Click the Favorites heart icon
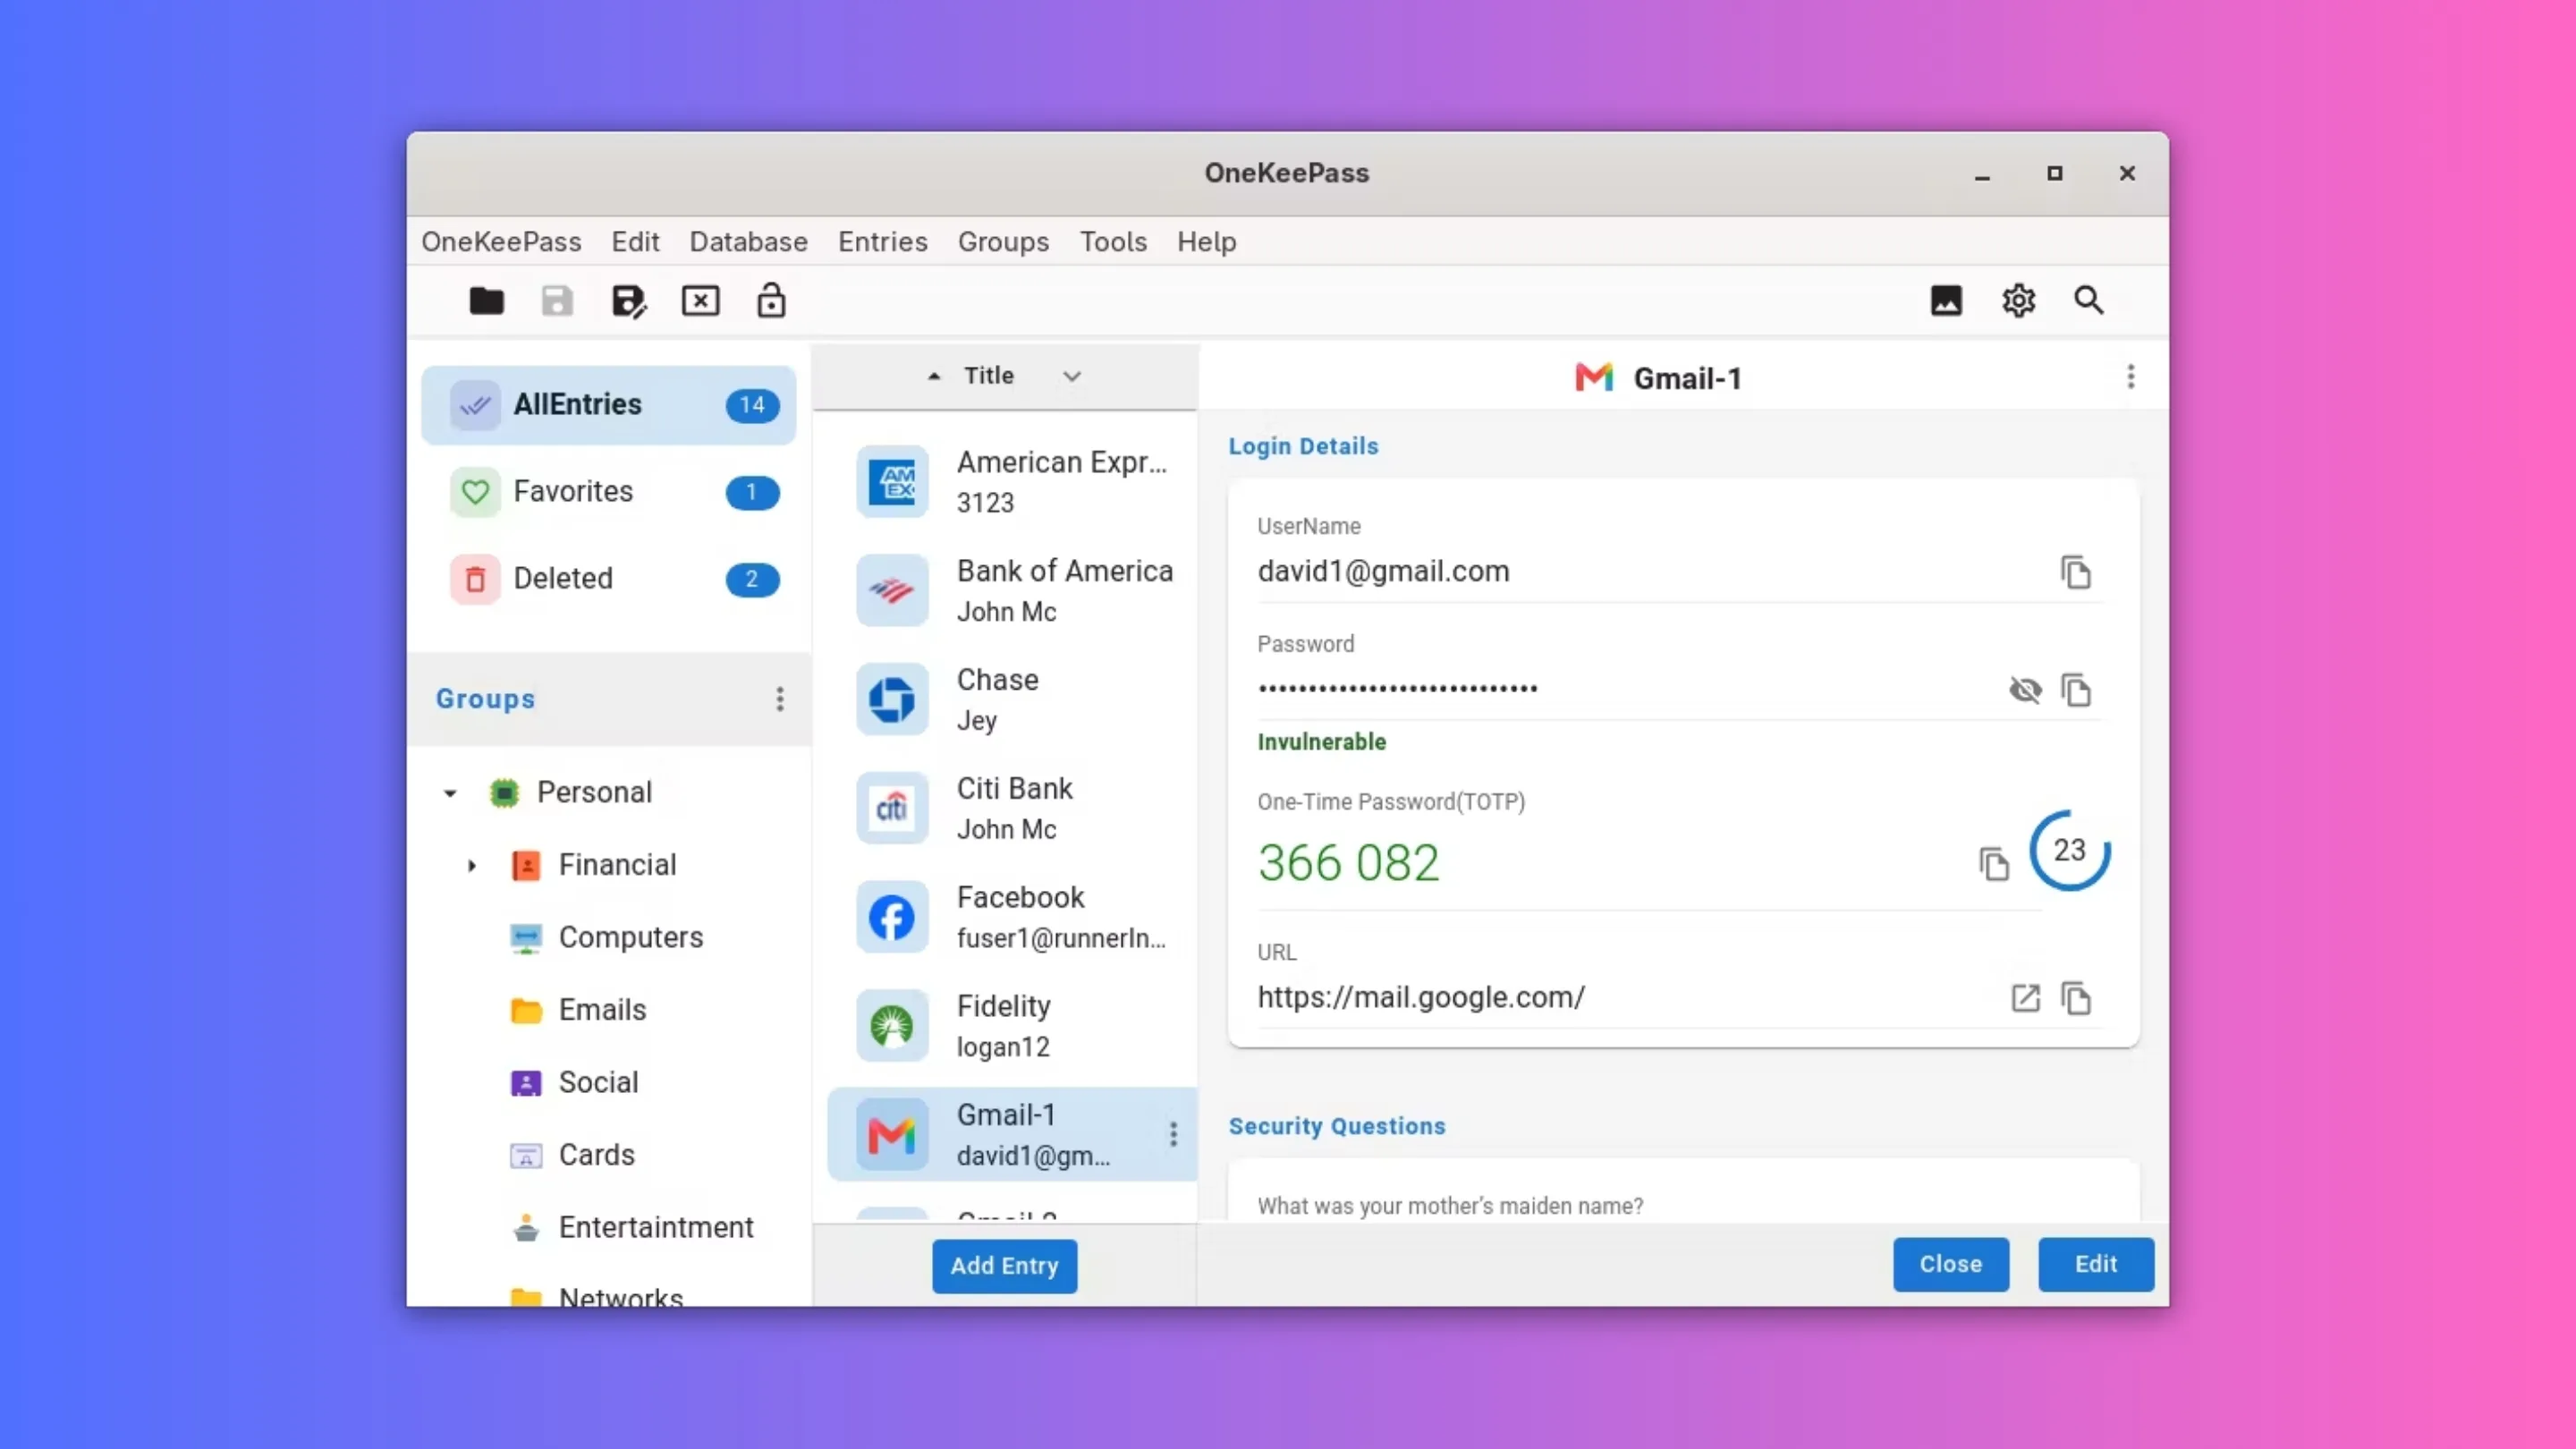Viewport: 2576px width, 1449px height. click(x=475, y=492)
